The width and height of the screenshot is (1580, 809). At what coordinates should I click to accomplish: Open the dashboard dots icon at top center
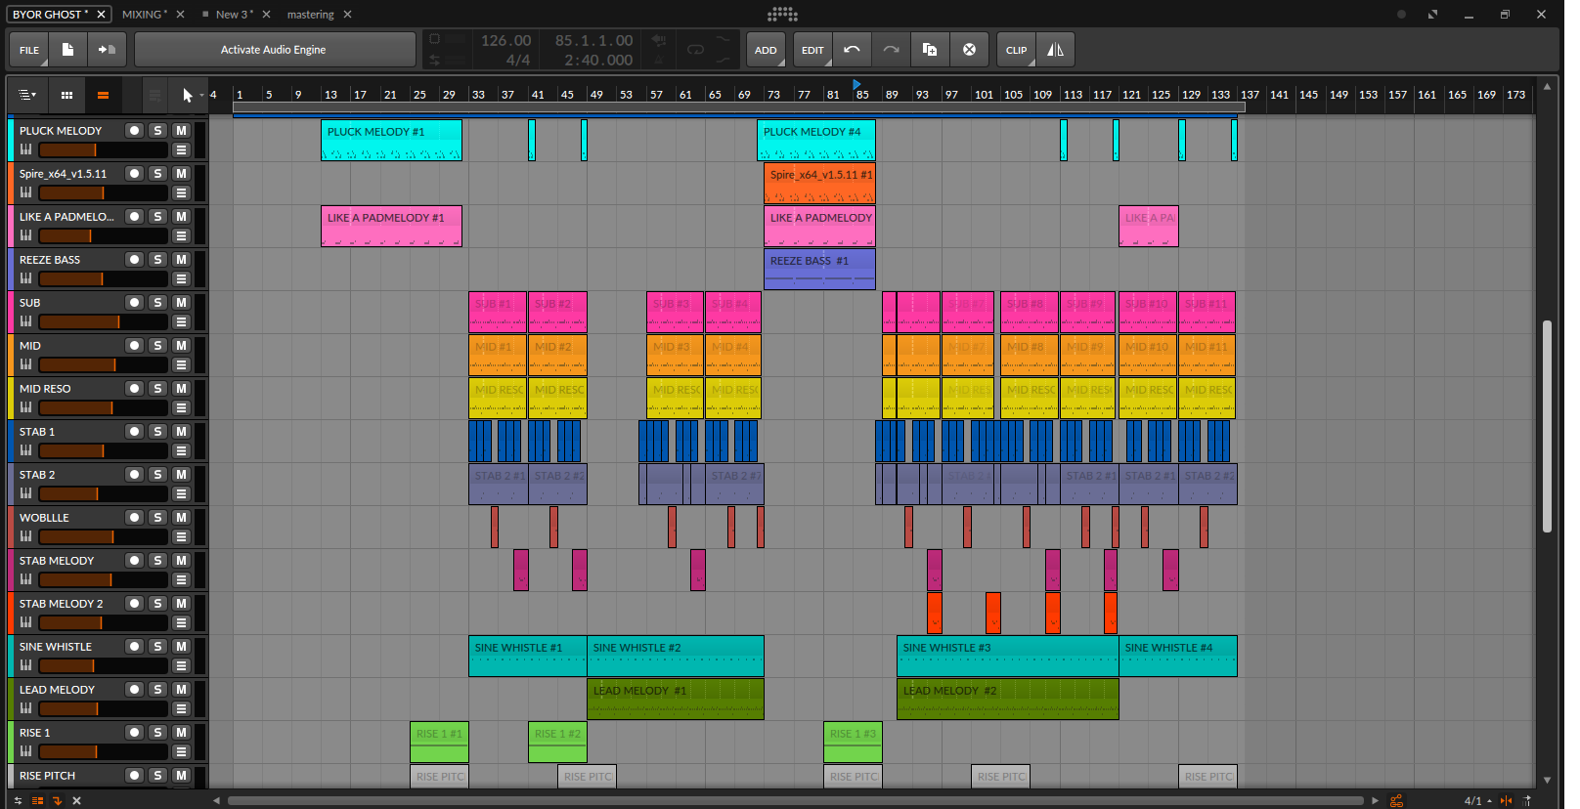click(782, 14)
